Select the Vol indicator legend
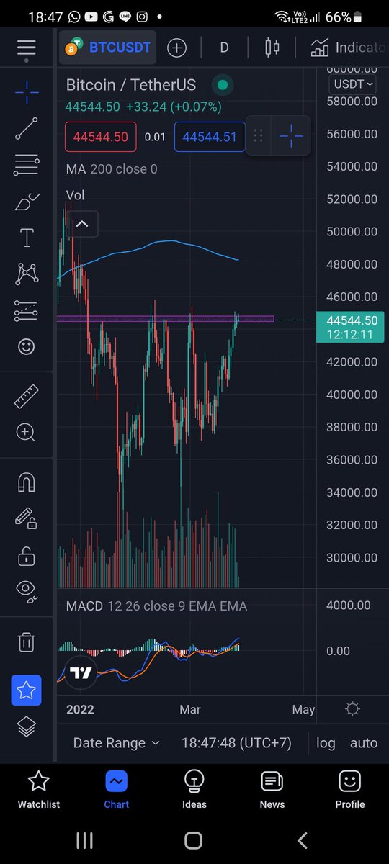Viewport: 389px width, 864px height. 75,195
